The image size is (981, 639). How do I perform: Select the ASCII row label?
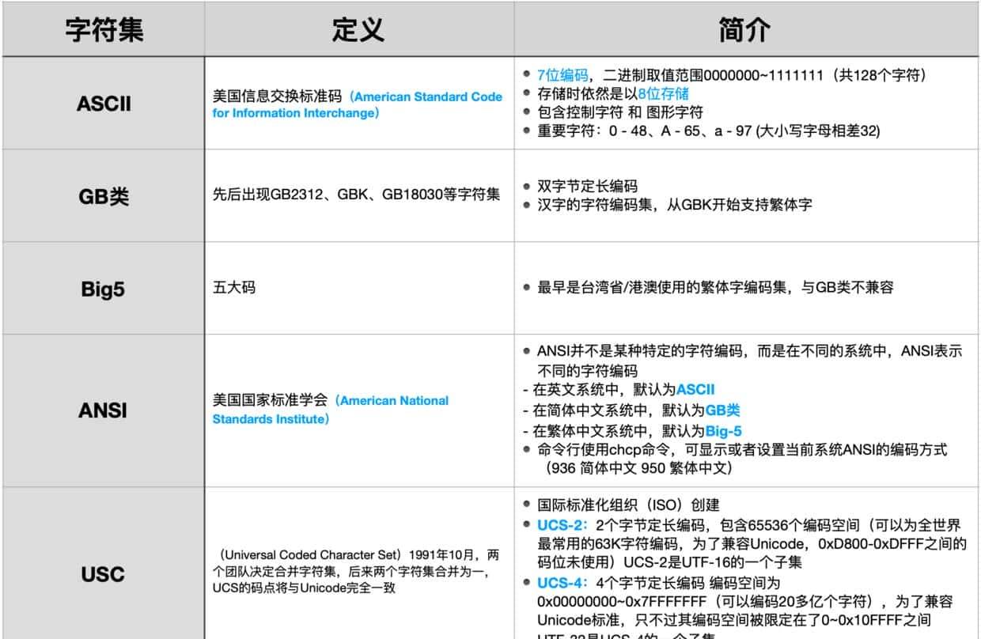pyautogui.click(x=103, y=103)
